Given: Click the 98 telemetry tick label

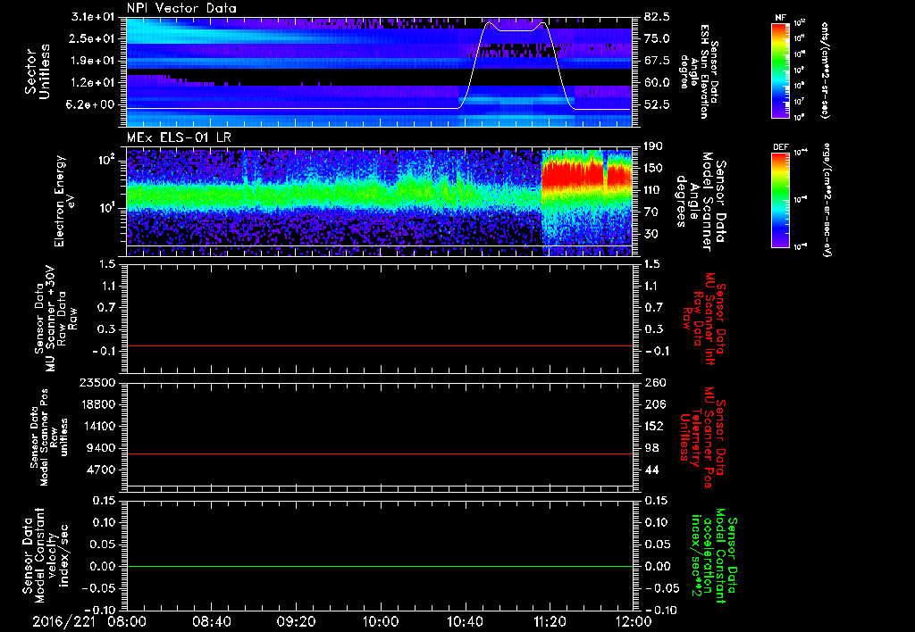Looking at the screenshot, I should (x=651, y=448).
